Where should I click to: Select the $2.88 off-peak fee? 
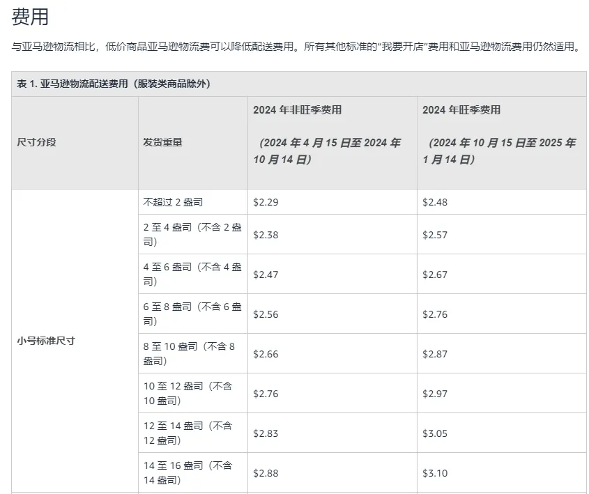(266, 473)
